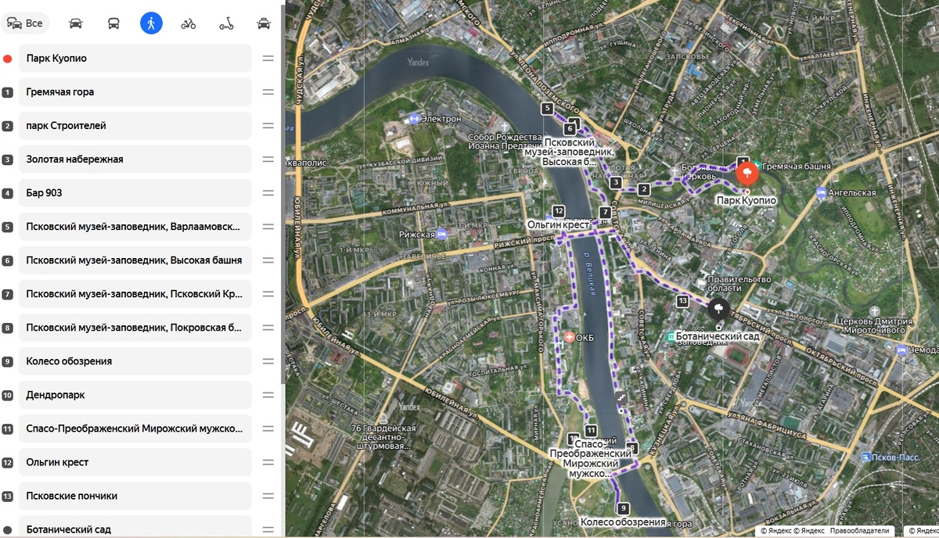Click the Дендропарк waypoint field
This screenshot has width=939, height=538.
click(x=135, y=395)
